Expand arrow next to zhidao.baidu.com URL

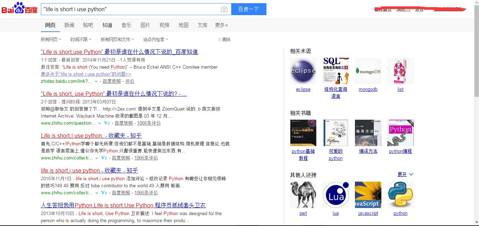(x=96, y=81)
